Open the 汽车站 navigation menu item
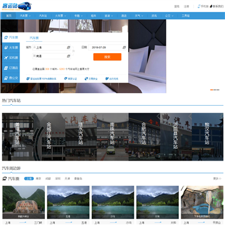 [43, 16]
